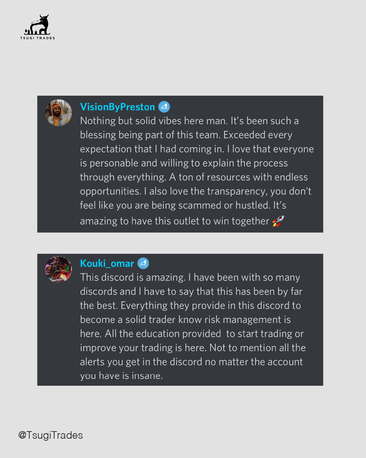Open VisionByPreston's profile avatar
The height and width of the screenshot is (458, 366).
[59, 113]
